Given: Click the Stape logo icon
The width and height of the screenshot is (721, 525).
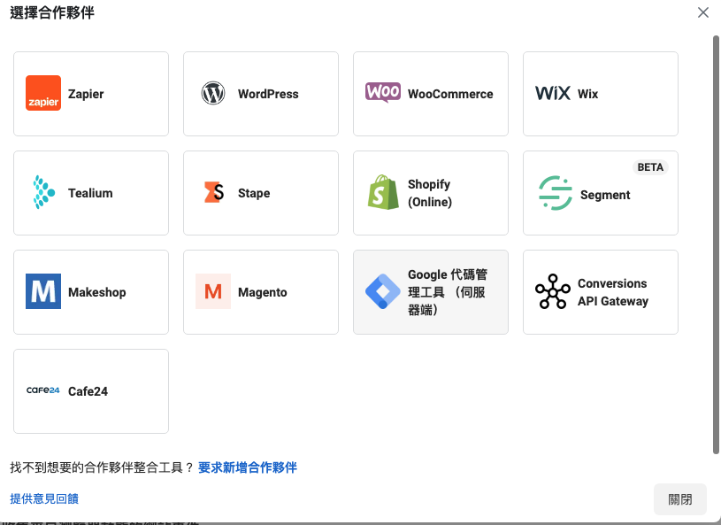Looking at the screenshot, I should [x=214, y=192].
